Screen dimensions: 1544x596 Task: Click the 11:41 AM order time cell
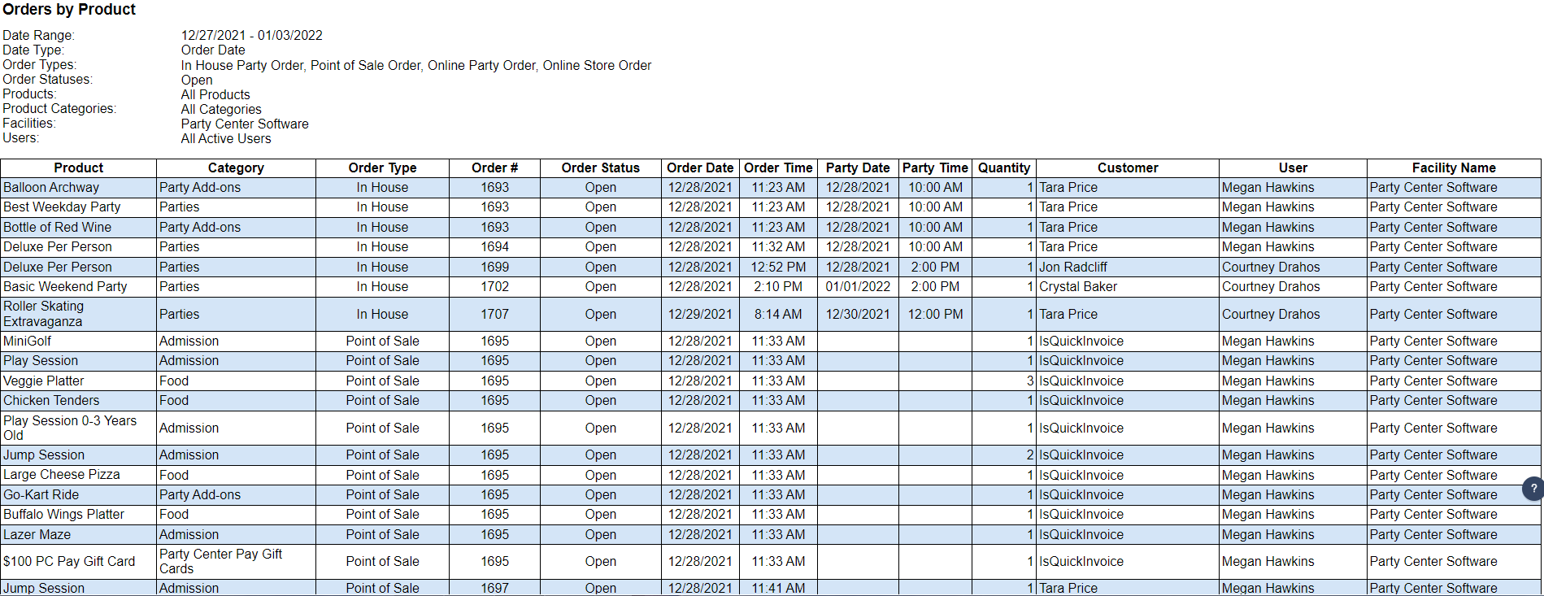click(778, 588)
